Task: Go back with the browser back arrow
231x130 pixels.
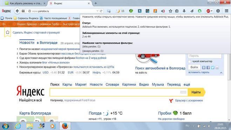Action: click(x=17, y=11)
